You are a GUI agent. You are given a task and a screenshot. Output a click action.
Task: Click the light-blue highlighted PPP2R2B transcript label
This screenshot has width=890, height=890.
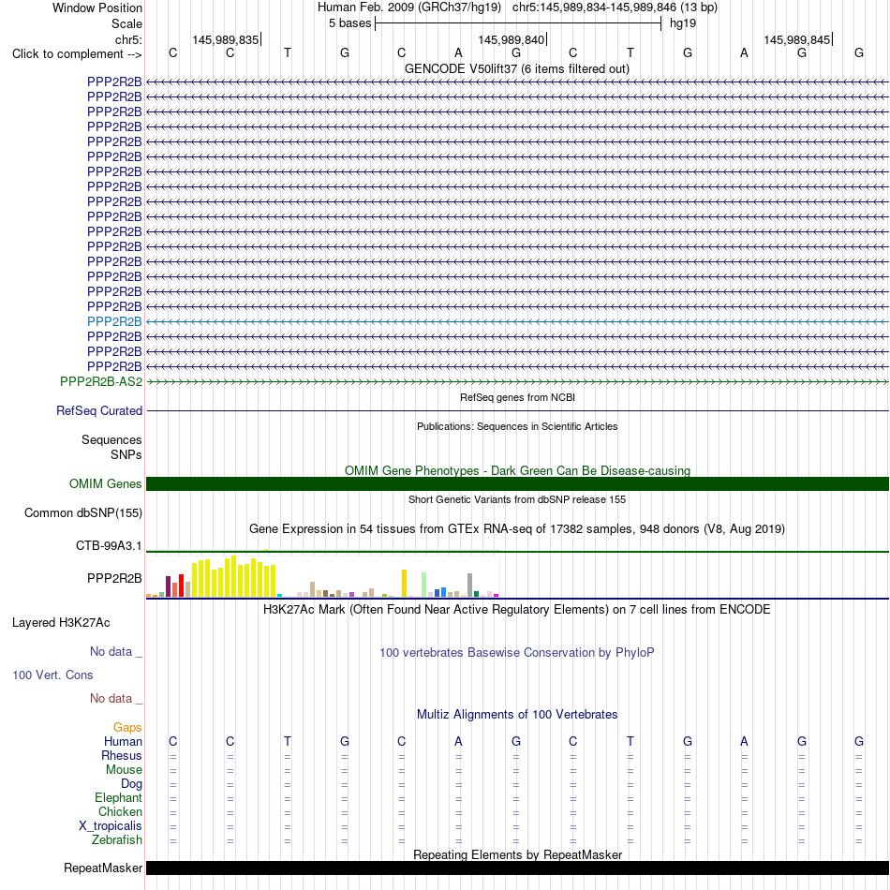114,321
